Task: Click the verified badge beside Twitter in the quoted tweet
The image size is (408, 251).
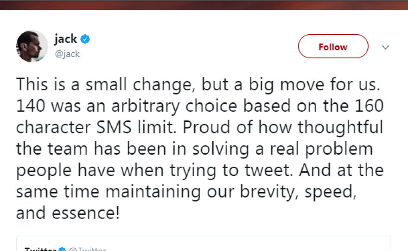Action: tap(62, 249)
